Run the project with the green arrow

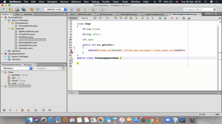coord(85,9)
